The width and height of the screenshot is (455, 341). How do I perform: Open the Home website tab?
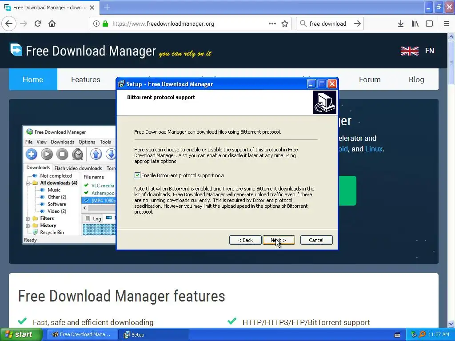coord(33,79)
